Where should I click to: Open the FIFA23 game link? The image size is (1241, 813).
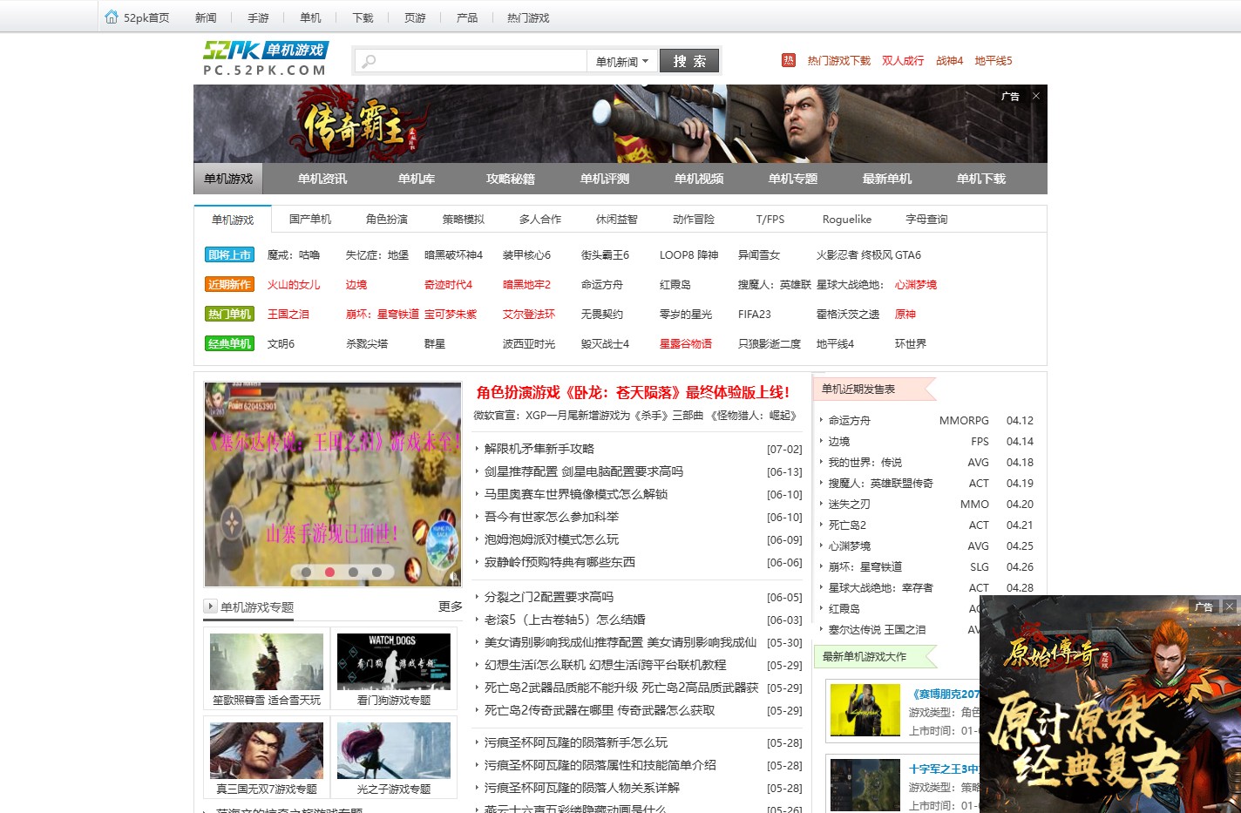coord(755,315)
